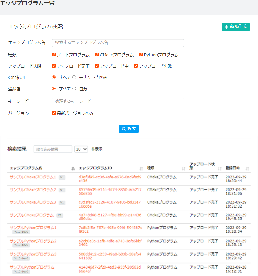
Task: Toggle the アップロード失敗 checkbox
Action: [x=136, y=66]
